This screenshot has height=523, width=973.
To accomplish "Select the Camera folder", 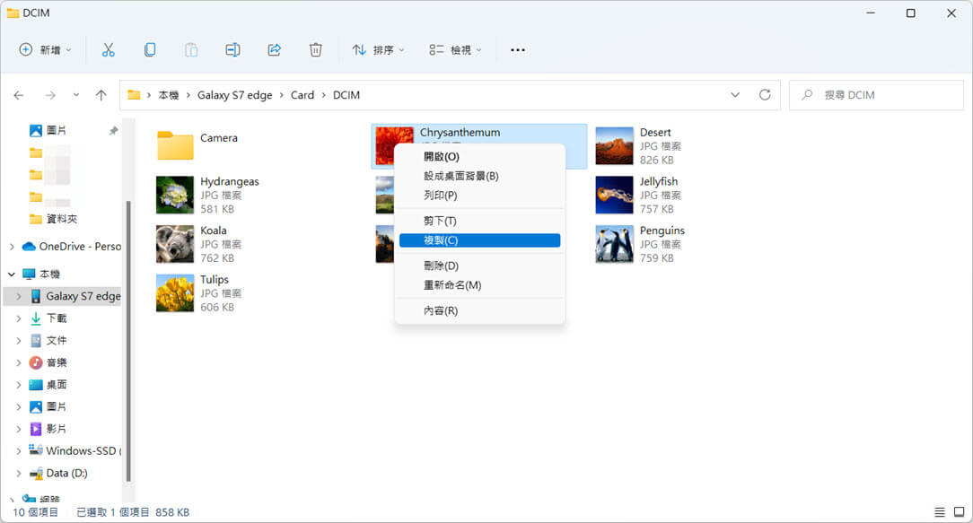I will (197, 145).
